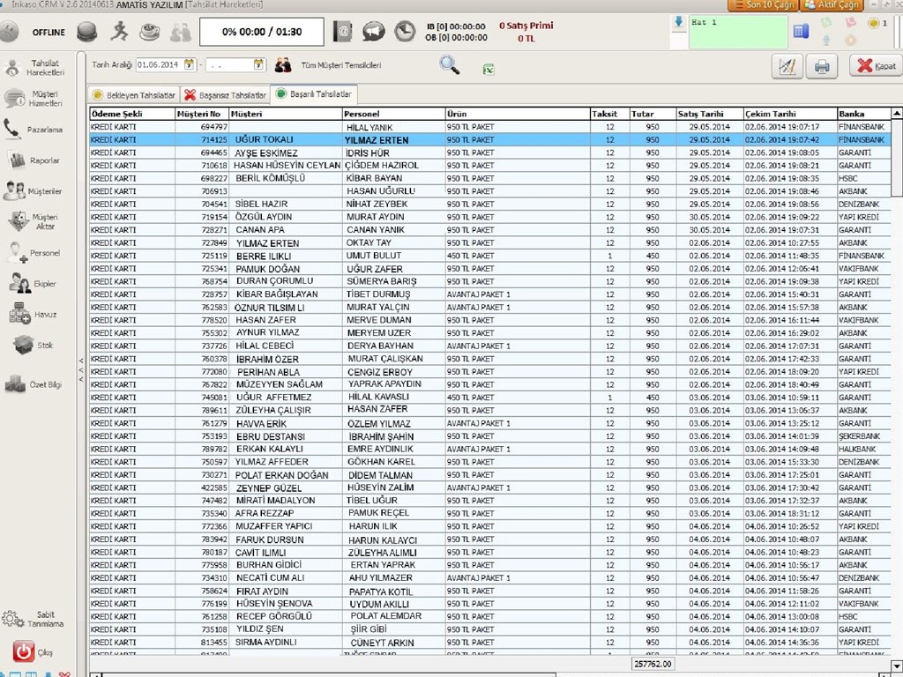Click the Tüm Müşteri Temsilcileri people icon
The height and width of the screenshot is (677, 903).
point(283,64)
